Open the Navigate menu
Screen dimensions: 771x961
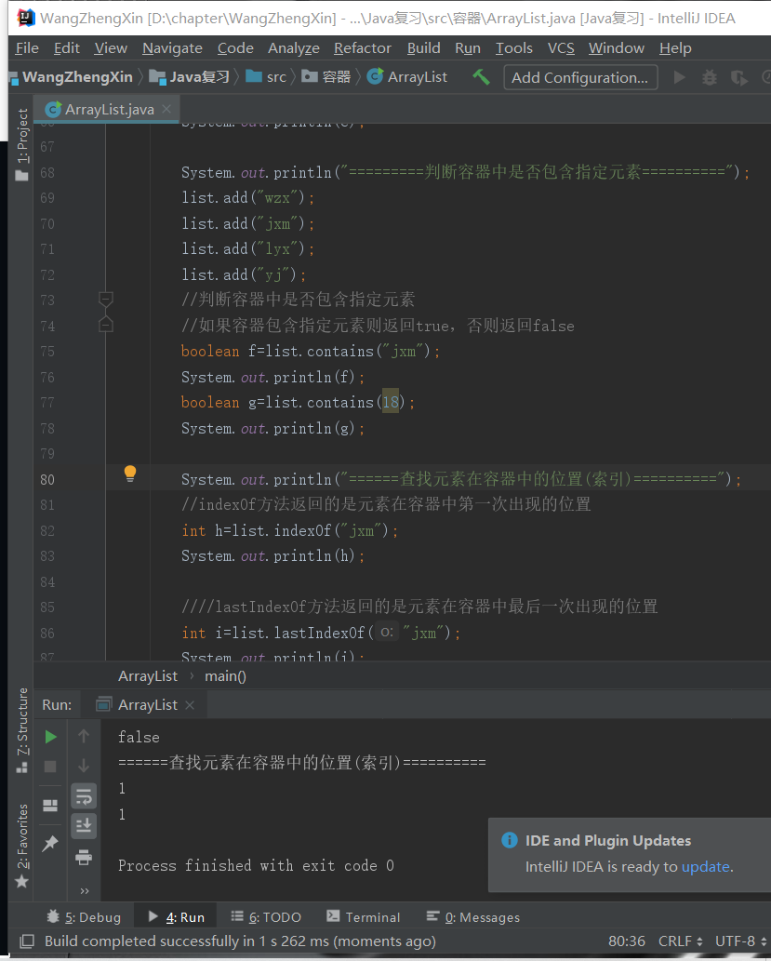click(172, 47)
